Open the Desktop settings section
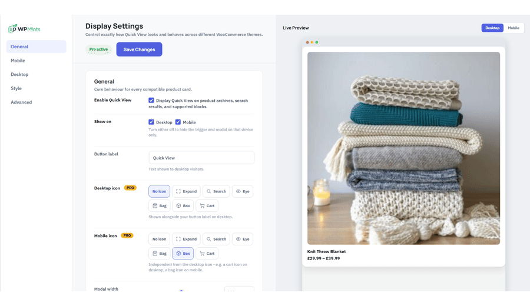Screen dimensions: 530x306 36,74
